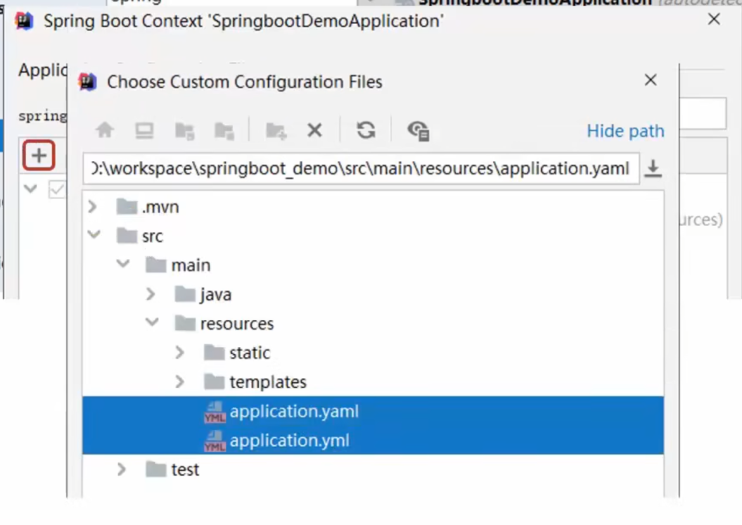The height and width of the screenshot is (525, 742).
Task: Close the Spring Boot Context window
Action: pyautogui.click(x=713, y=20)
